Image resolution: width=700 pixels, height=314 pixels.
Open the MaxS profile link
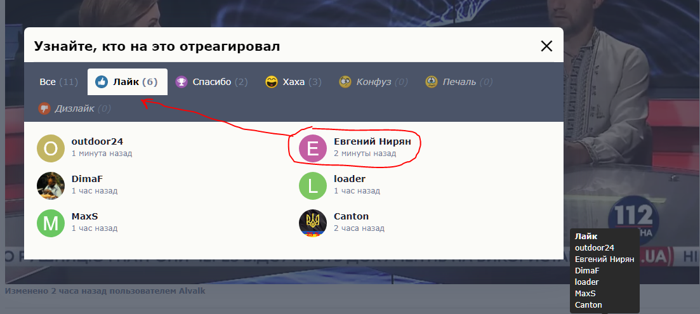(84, 216)
